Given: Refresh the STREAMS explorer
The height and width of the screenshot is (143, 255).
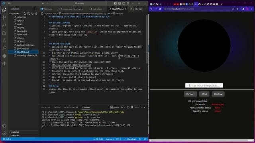Looking at the screenshot, I should pyautogui.click(x=32, y=14).
